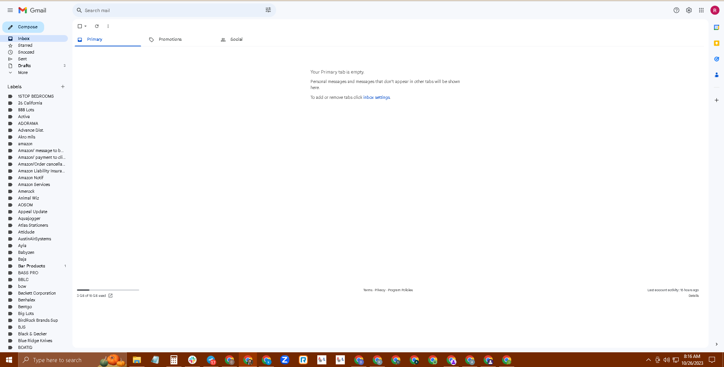Expand the More section in sidebar
This screenshot has width=724, height=367.
click(23, 72)
